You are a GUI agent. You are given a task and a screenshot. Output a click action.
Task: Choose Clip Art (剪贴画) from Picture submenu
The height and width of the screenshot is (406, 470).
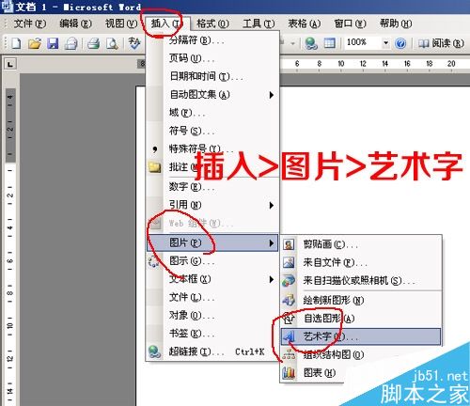coord(360,244)
